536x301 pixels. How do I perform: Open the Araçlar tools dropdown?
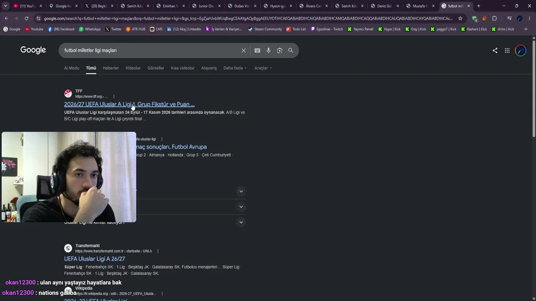263,68
